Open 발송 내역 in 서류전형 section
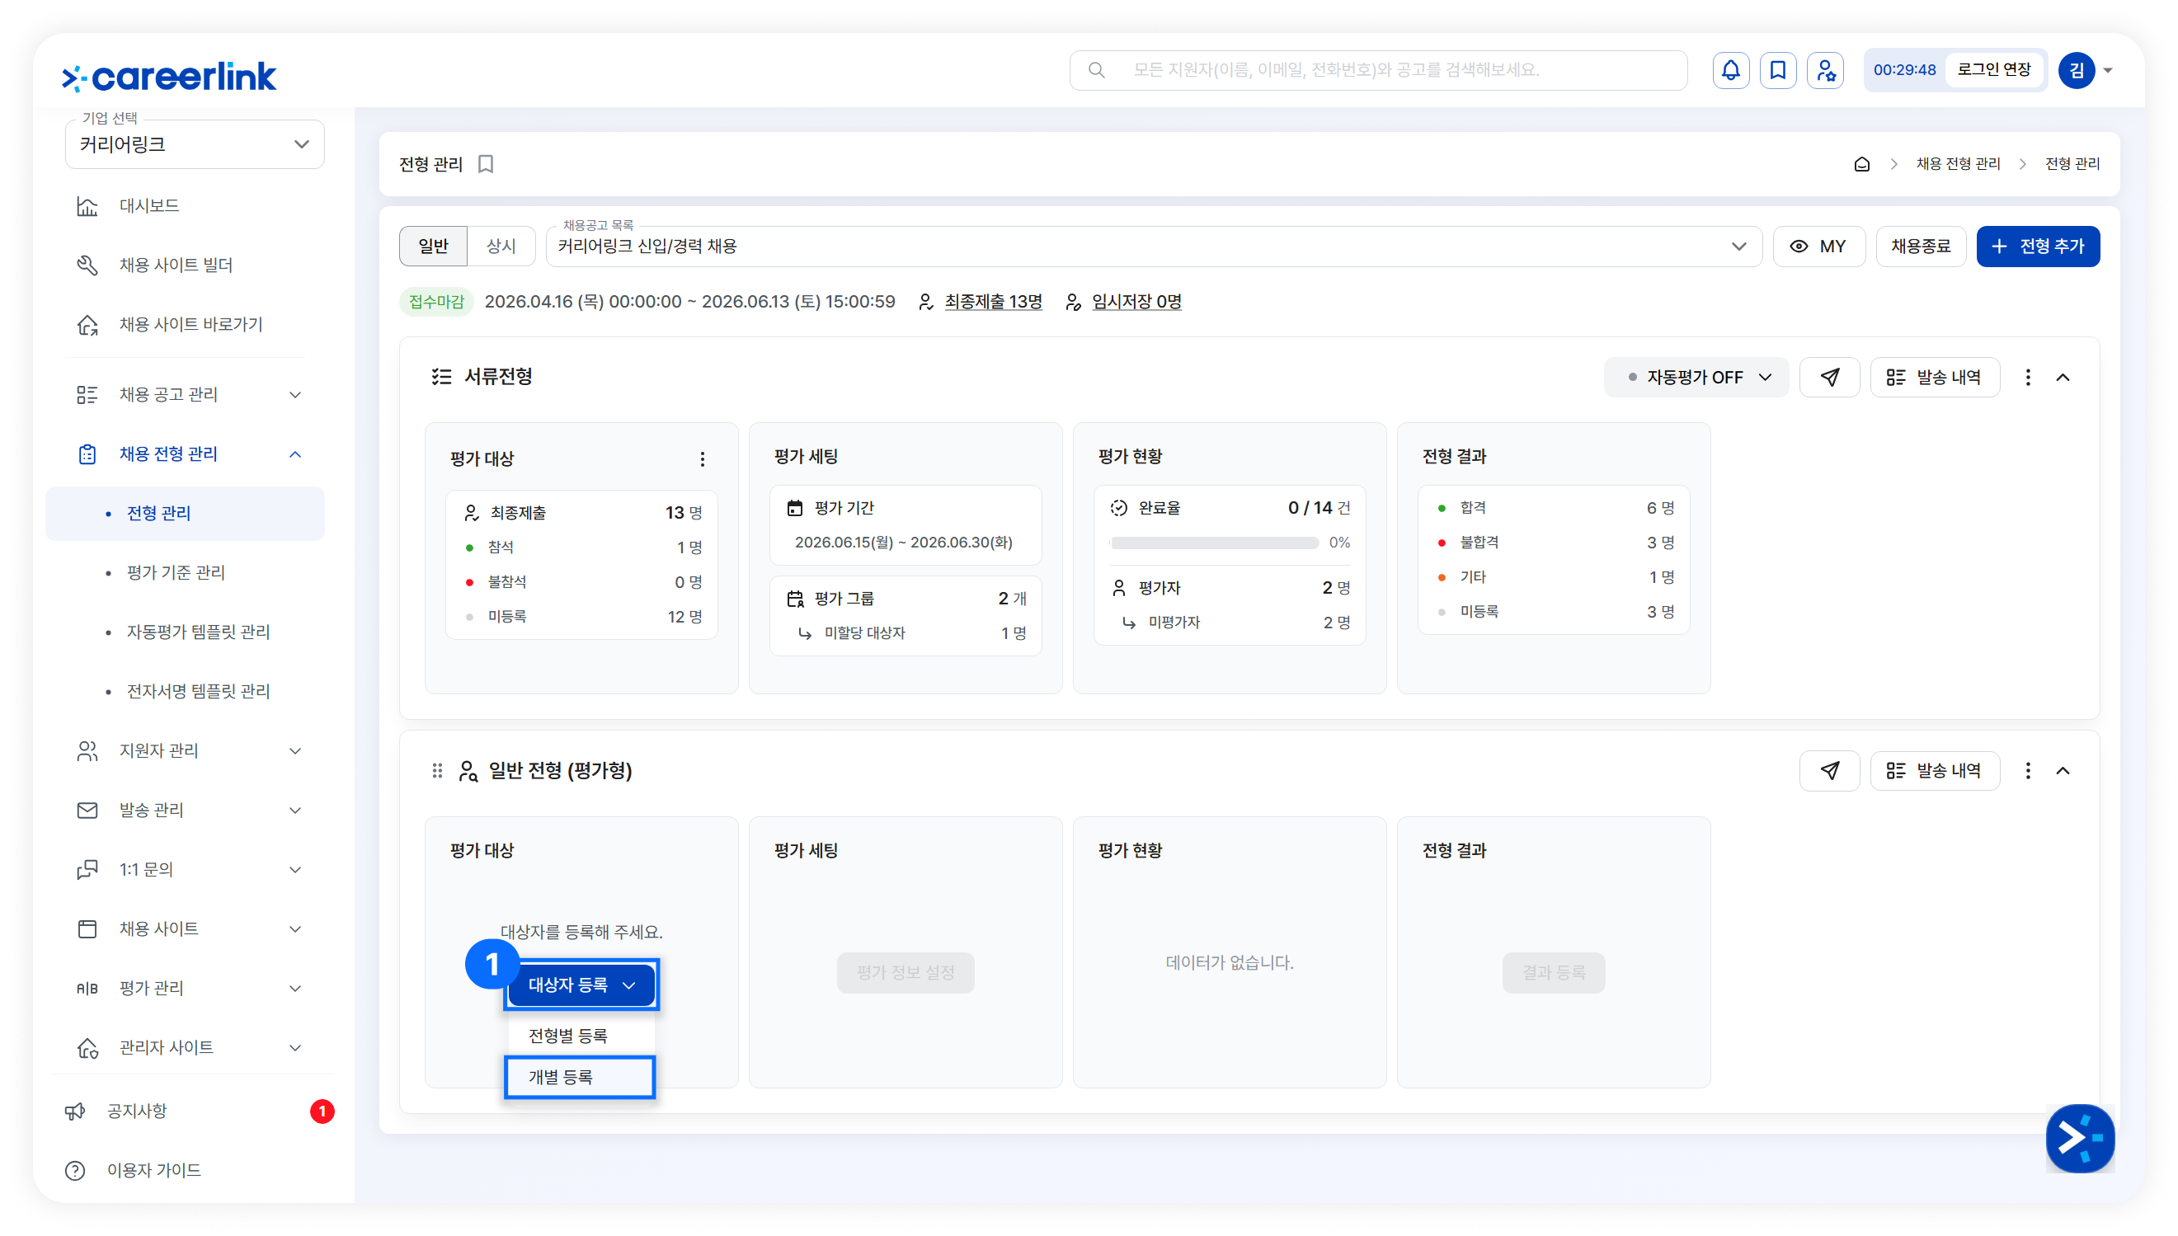 [x=1935, y=377]
